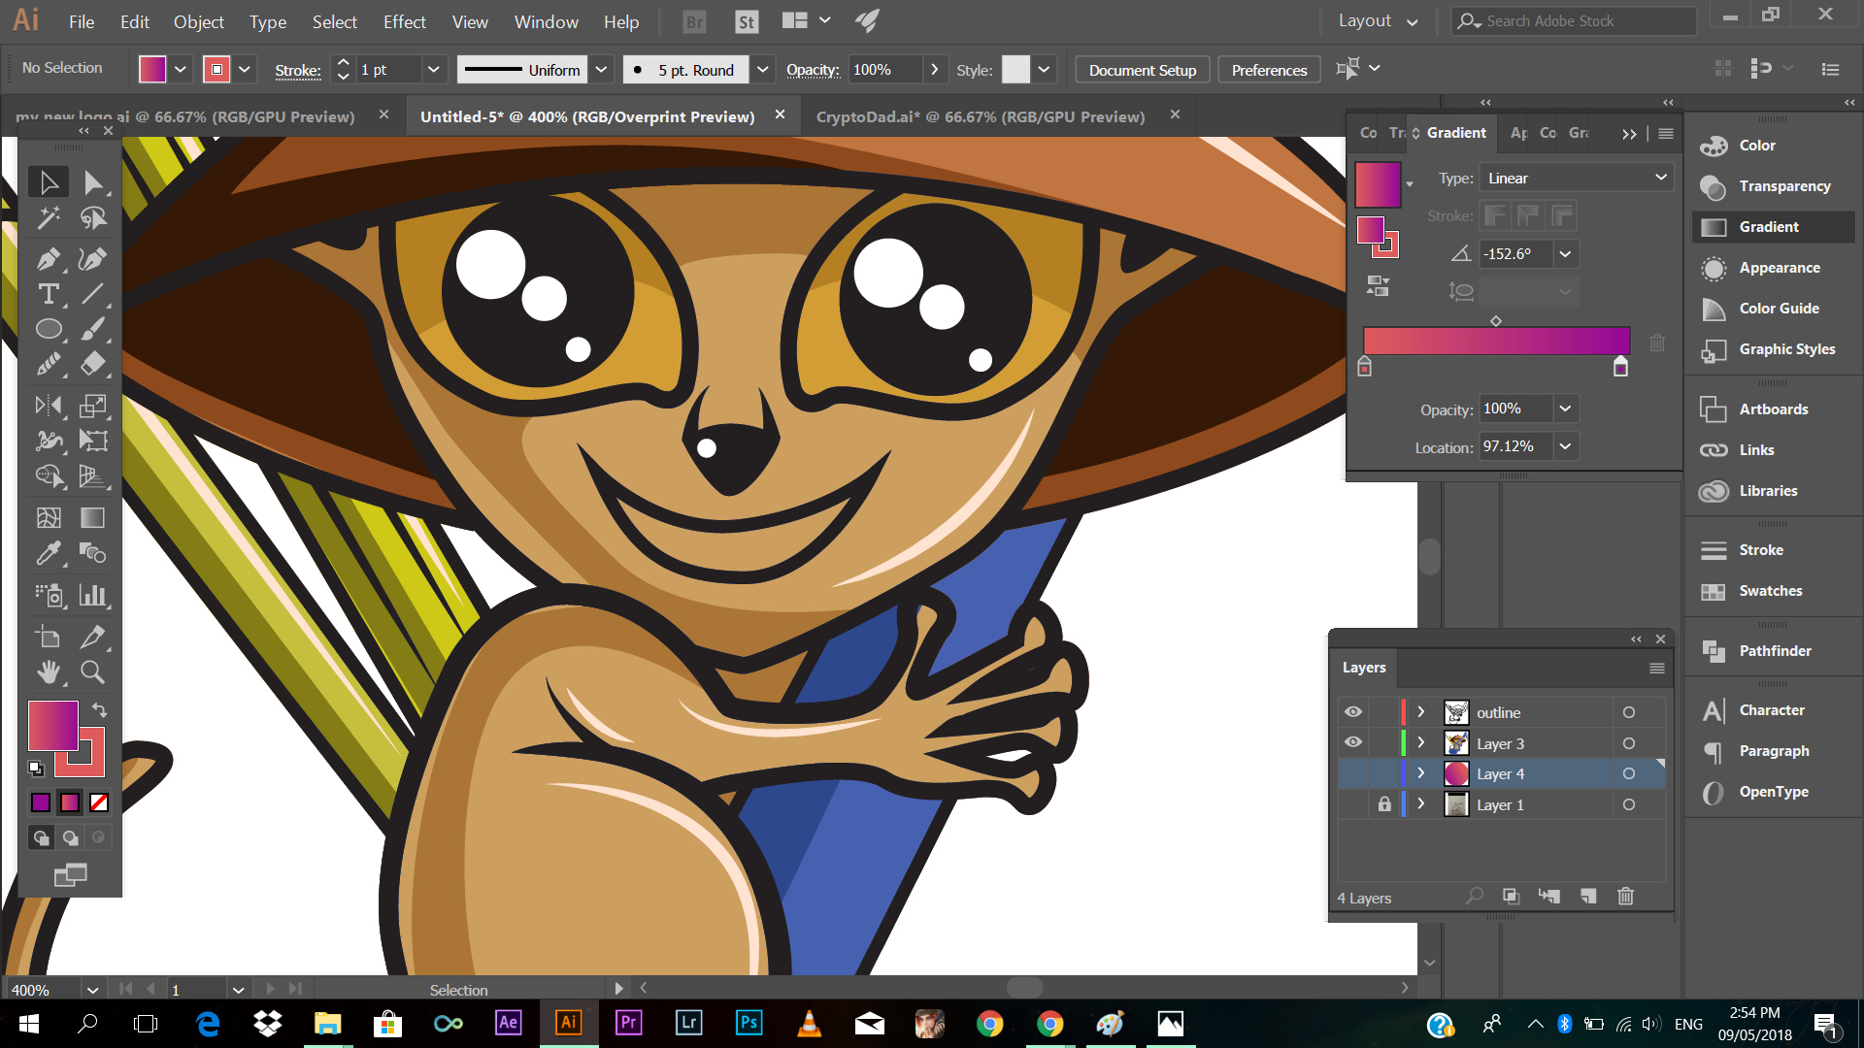Image resolution: width=1864 pixels, height=1048 pixels.
Task: Select the Gradient tool in toolbar
Action: (93, 517)
